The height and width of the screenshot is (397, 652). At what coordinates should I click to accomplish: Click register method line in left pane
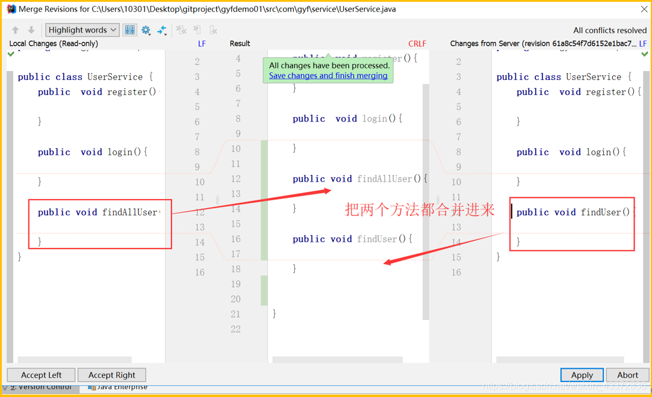pos(99,92)
